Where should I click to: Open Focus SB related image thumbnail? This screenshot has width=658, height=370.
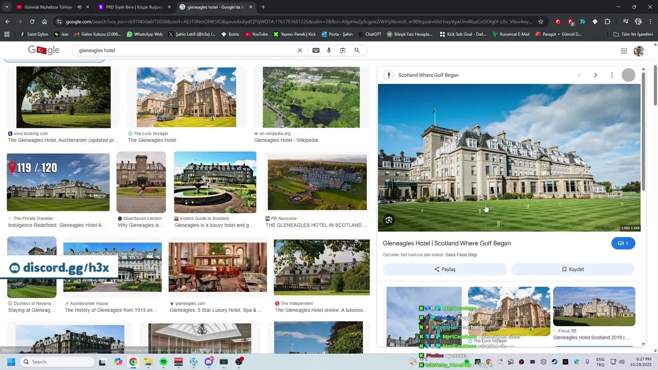click(x=594, y=306)
